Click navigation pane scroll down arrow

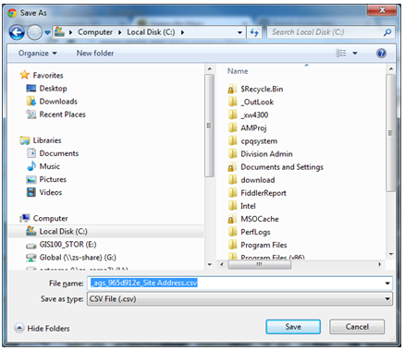(210, 264)
